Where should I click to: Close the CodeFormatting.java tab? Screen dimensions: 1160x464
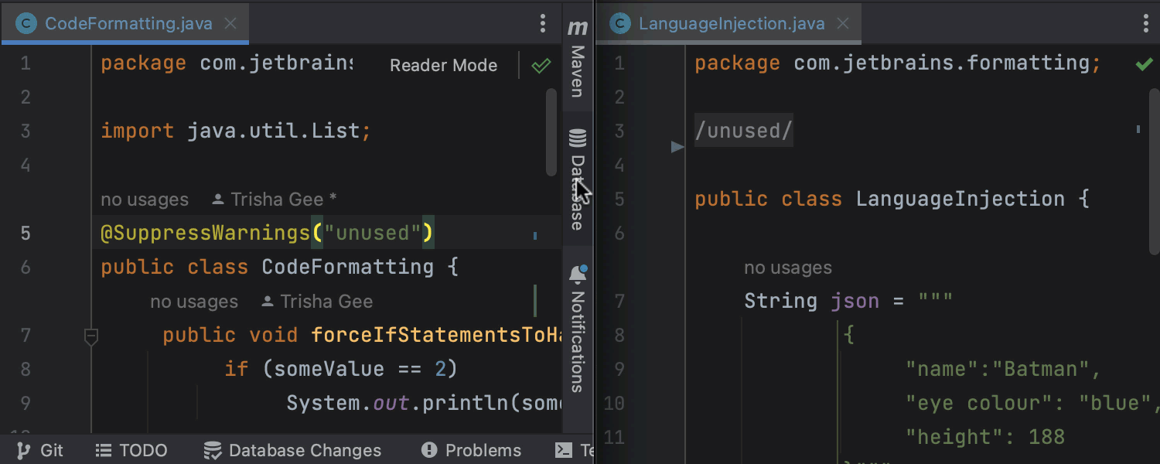[230, 23]
